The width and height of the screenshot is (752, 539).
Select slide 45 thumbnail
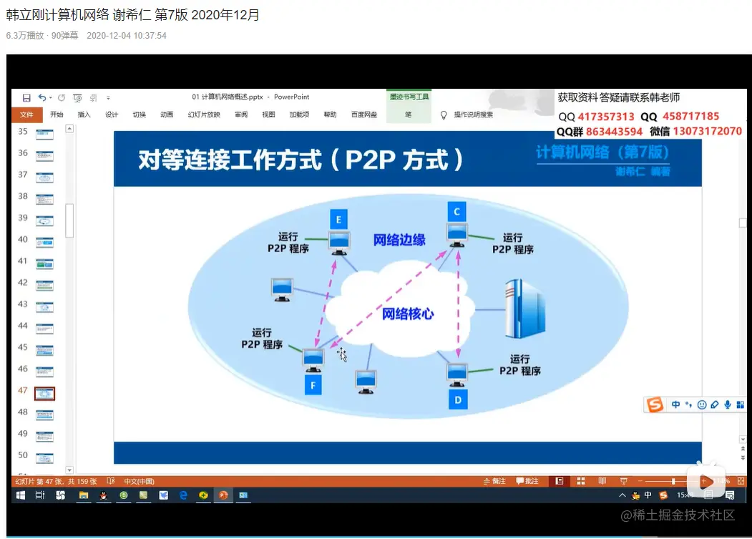44,350
